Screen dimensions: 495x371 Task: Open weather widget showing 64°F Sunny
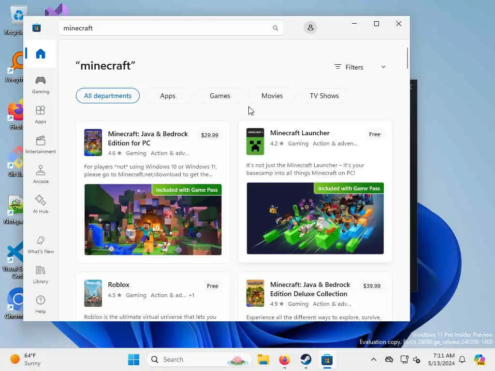click(25, 359)
